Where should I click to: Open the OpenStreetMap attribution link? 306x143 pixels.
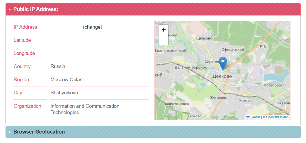[277, 117]
